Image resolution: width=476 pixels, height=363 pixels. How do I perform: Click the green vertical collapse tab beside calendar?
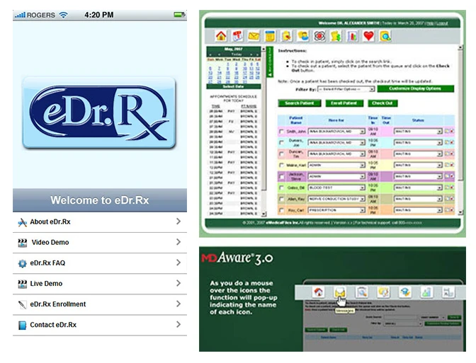270,62
